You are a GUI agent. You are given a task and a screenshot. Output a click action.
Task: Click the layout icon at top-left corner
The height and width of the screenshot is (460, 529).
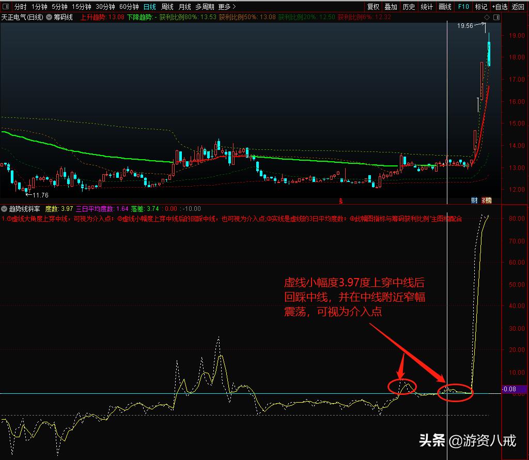5,7
